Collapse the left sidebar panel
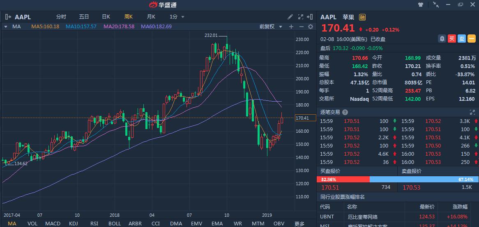 tap(8, 17)
